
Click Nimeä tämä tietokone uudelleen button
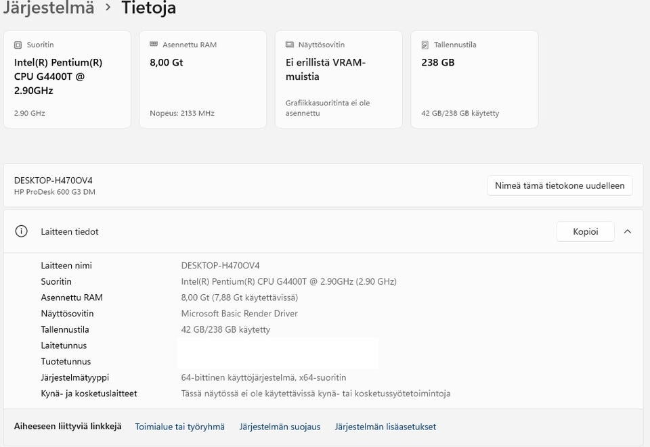coord(560,185)
